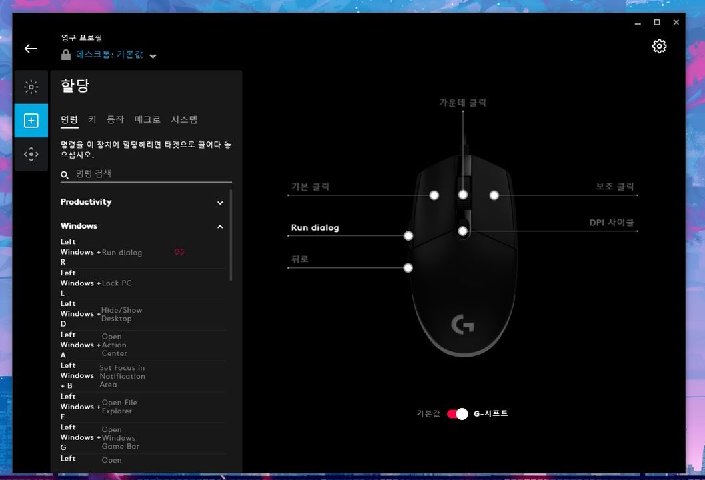The width and height of the screenshot is (705, 480).
Task: Click the search magnifier icon
Action: tap(65, 175)
